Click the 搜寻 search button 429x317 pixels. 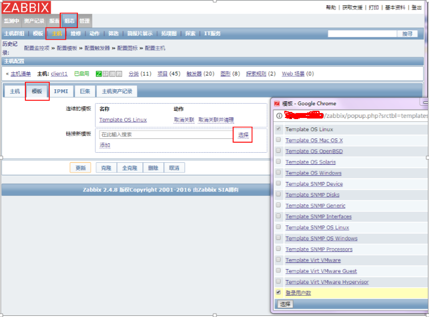pos(407,34)
